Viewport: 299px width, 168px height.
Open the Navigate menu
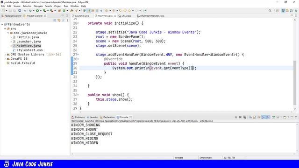[x=38, y=6]
